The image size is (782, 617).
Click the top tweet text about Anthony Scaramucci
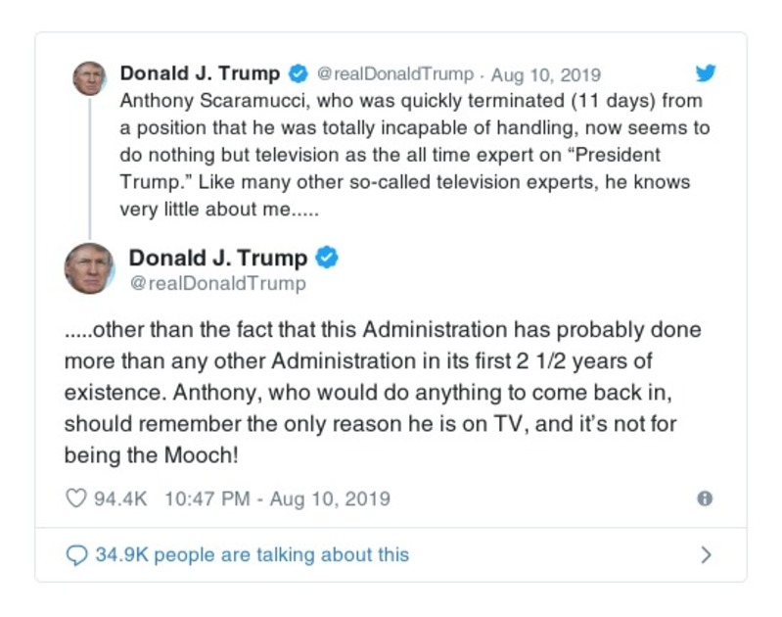(x=411, y=155)
